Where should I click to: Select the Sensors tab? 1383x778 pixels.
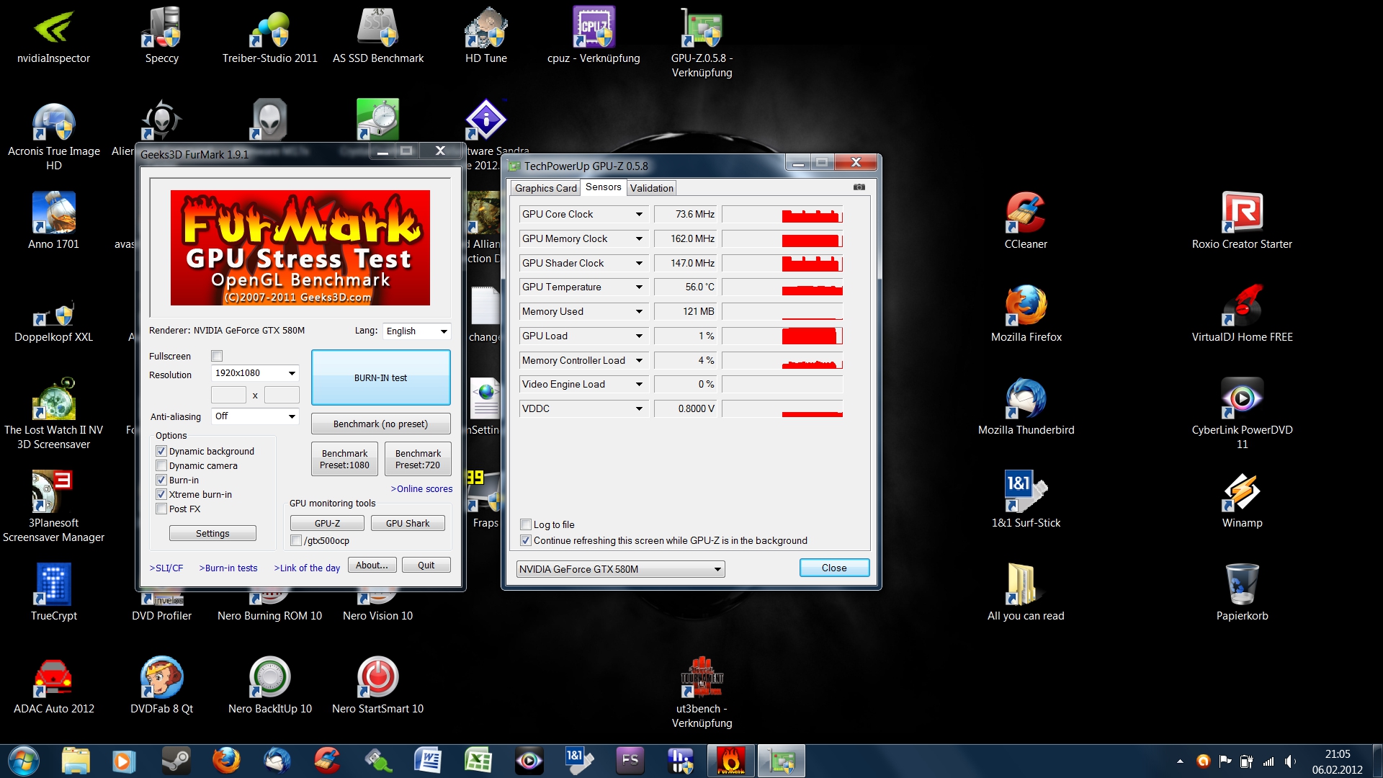[x=603, y=187]
